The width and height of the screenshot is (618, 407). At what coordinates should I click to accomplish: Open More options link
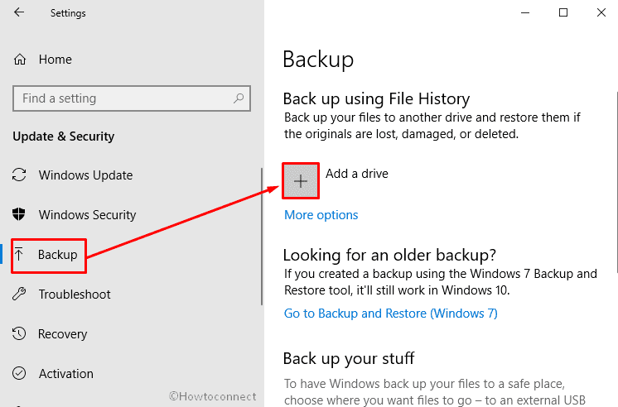point(321,215)
